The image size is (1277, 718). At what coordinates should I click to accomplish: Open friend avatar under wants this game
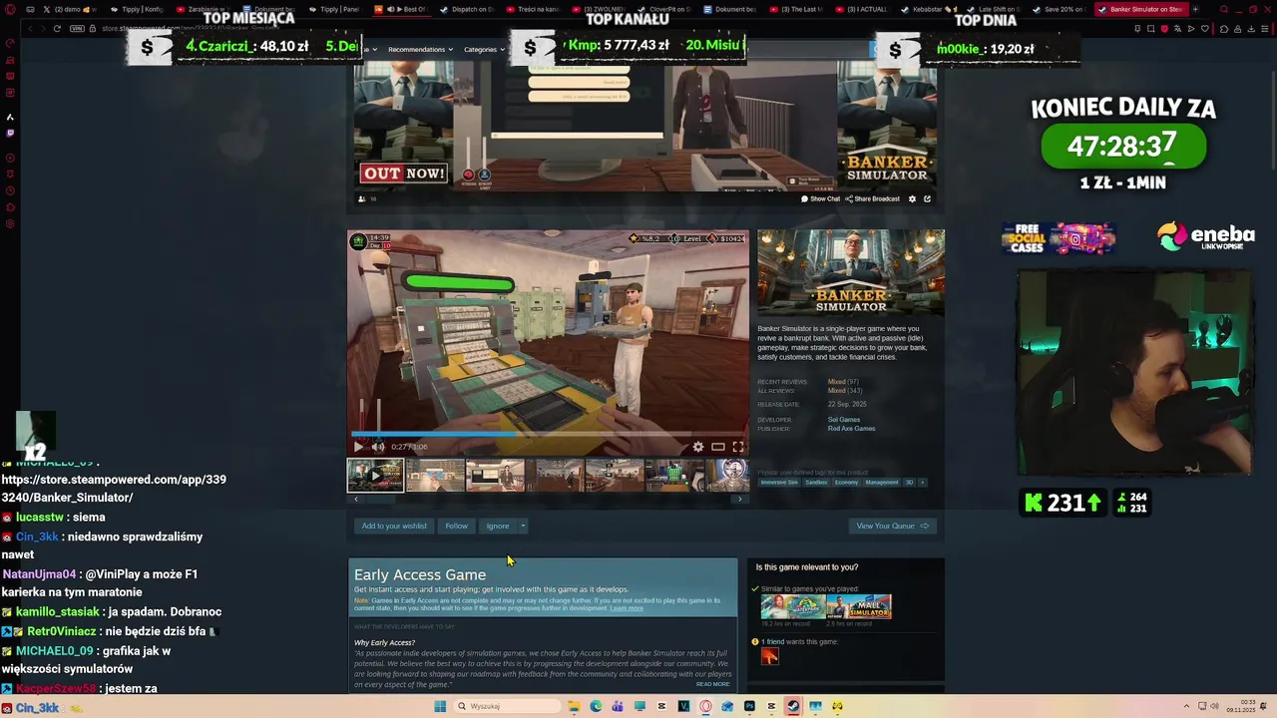point(769,656)
